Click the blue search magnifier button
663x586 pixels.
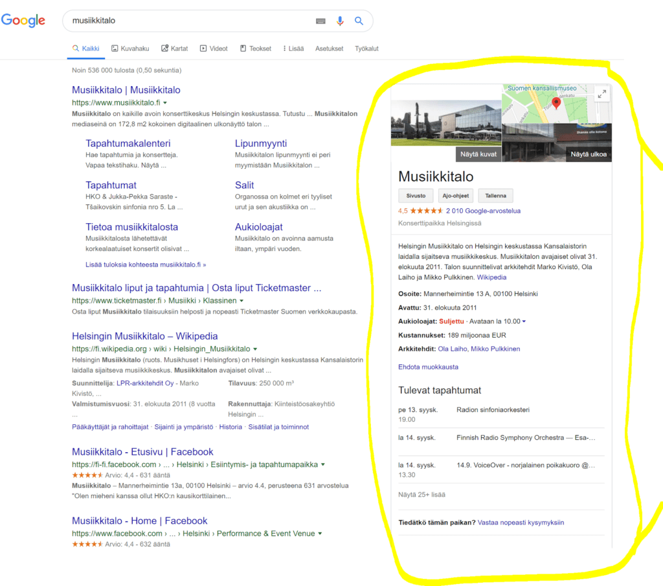(x=359, y=21)
